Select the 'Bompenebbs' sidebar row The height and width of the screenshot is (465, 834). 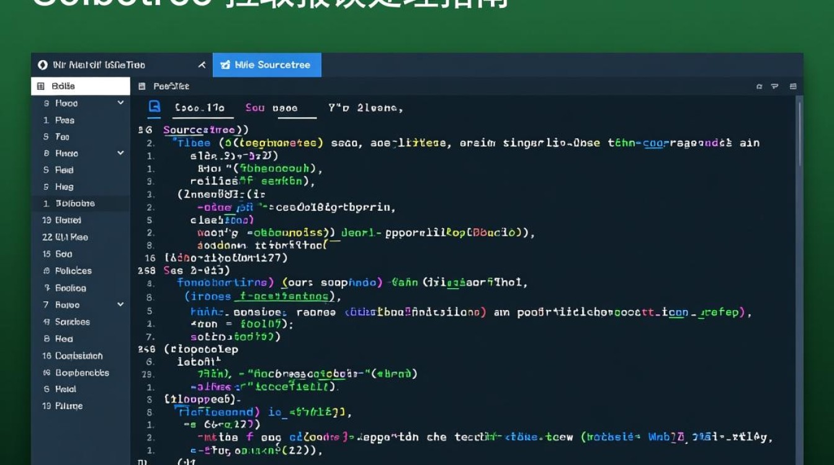(x=81, y=373)
